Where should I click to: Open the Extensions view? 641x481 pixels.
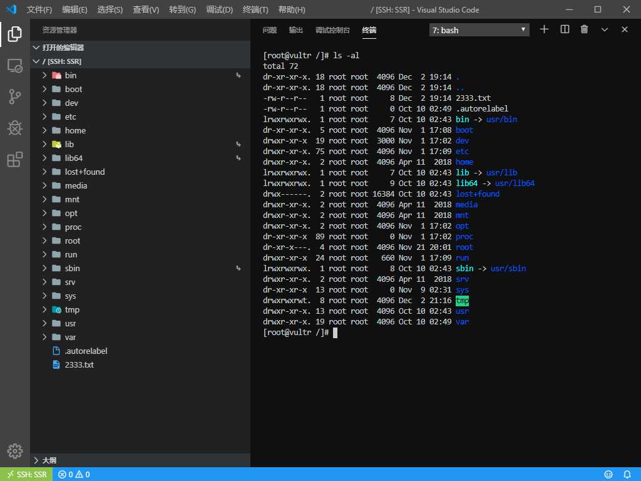tap(15, 159)
